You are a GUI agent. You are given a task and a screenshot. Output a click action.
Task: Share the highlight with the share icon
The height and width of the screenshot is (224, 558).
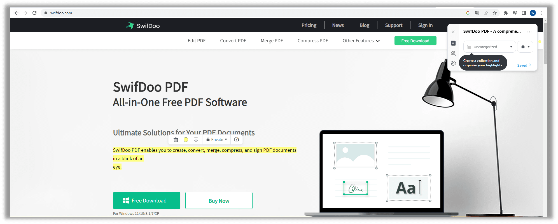click(237, 139)
